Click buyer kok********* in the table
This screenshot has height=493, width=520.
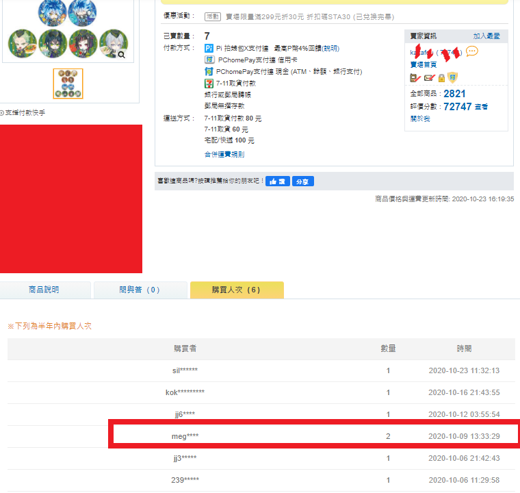tap(185, 392)
